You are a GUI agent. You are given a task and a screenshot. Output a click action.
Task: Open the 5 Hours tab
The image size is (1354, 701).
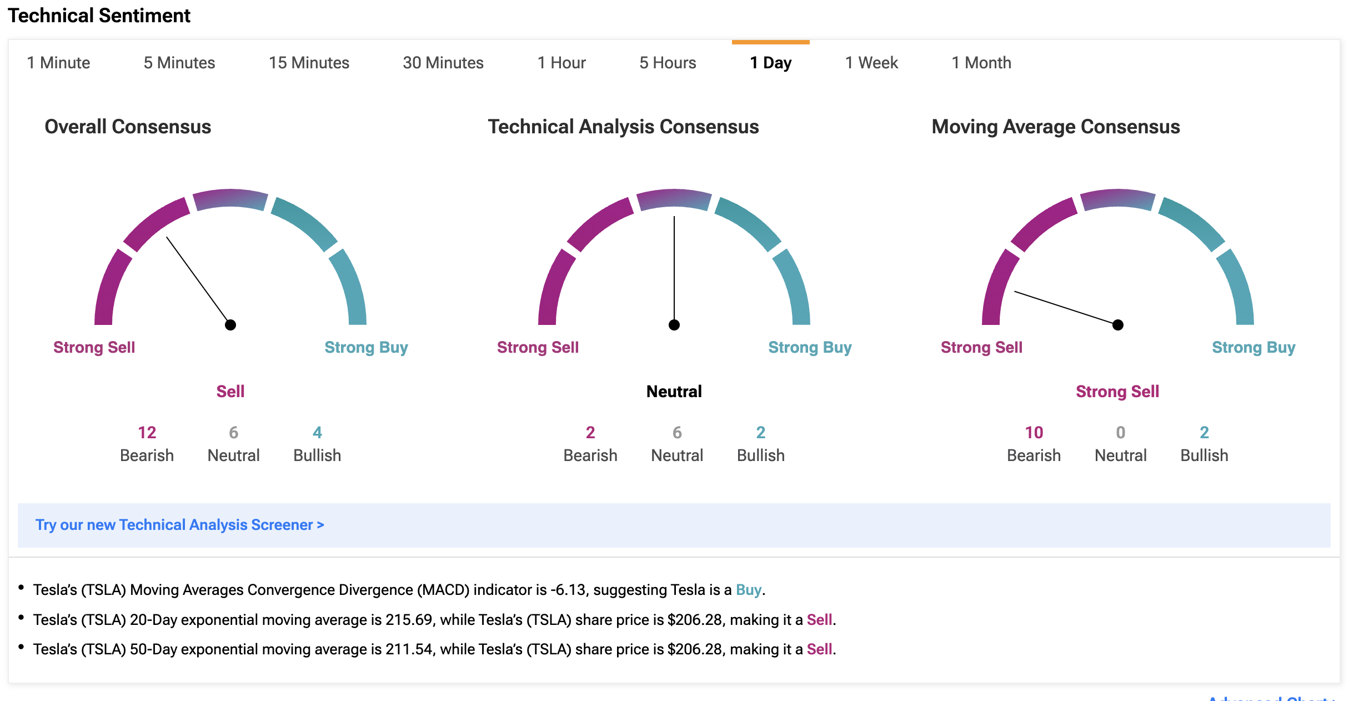pyautogui.click(x=667, y=63)
